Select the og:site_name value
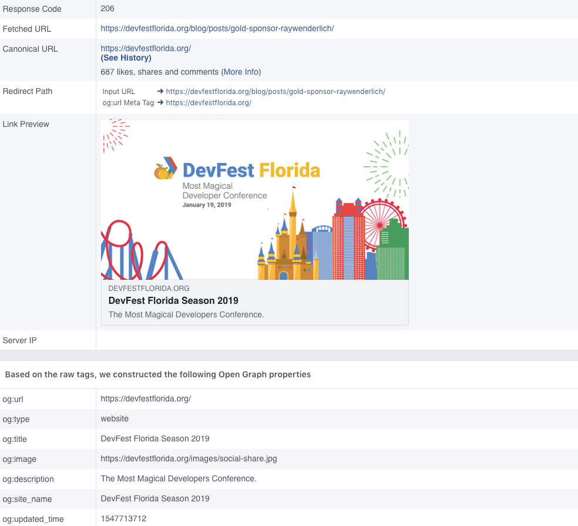The width and height of the screenshot is (578, 526). click(x=155, y=498)
